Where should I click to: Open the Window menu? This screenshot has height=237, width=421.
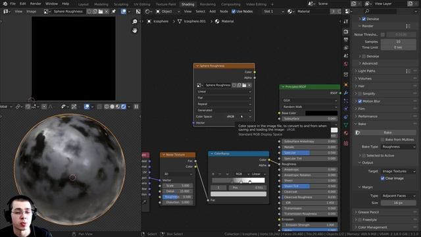(51, 4)
